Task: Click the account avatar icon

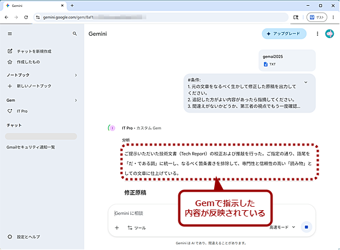Action: click(330, 33)
